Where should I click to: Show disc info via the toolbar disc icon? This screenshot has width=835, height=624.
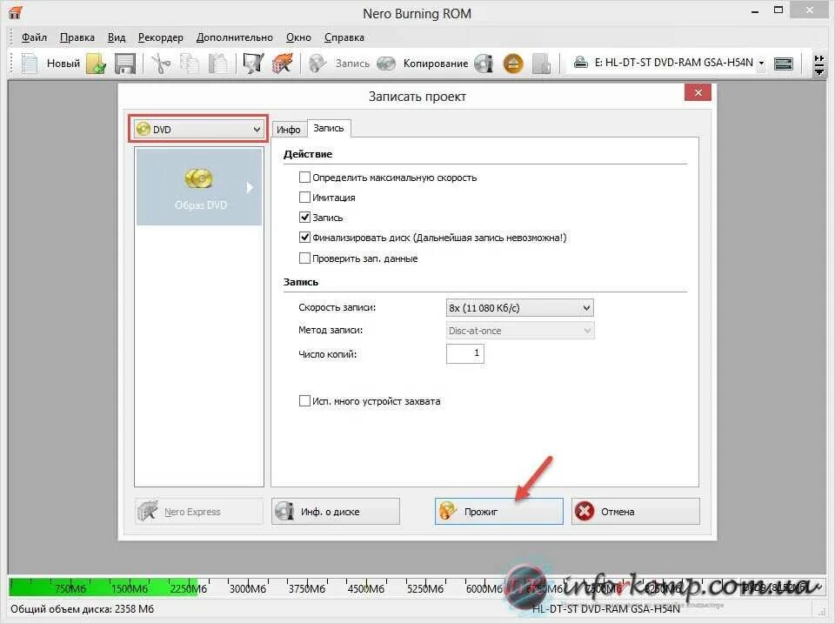[x=484, y=64]
